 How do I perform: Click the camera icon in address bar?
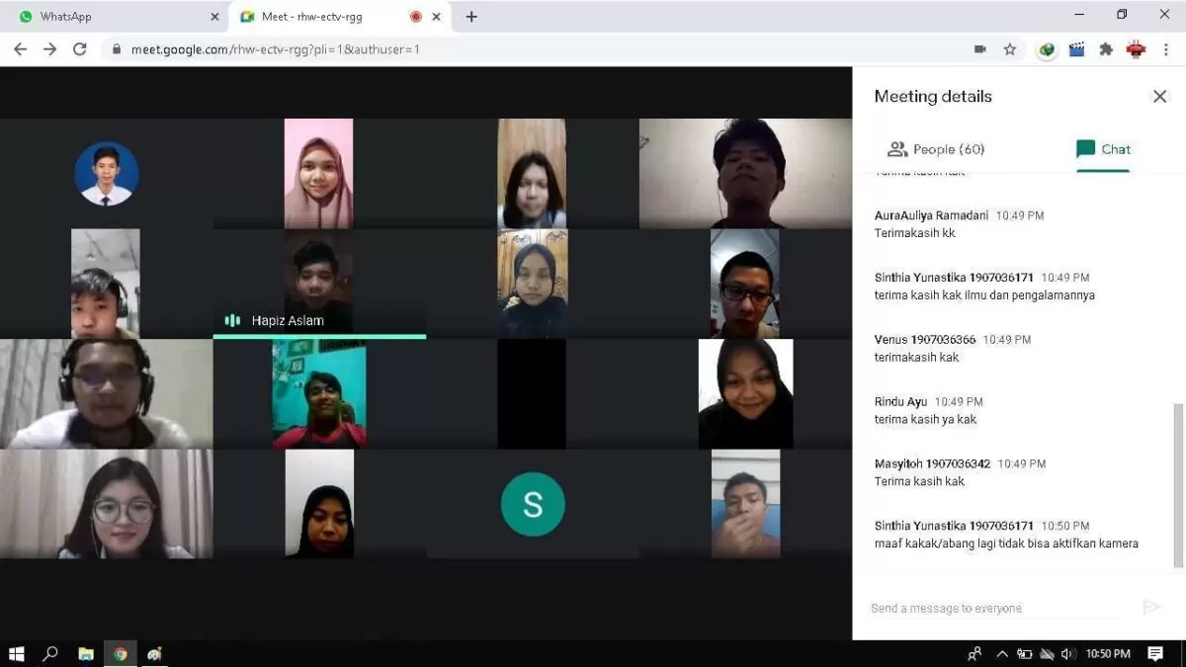pyautogui.click(x=979, y=48)
